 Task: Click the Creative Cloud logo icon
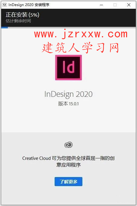(x=68, y=145)
